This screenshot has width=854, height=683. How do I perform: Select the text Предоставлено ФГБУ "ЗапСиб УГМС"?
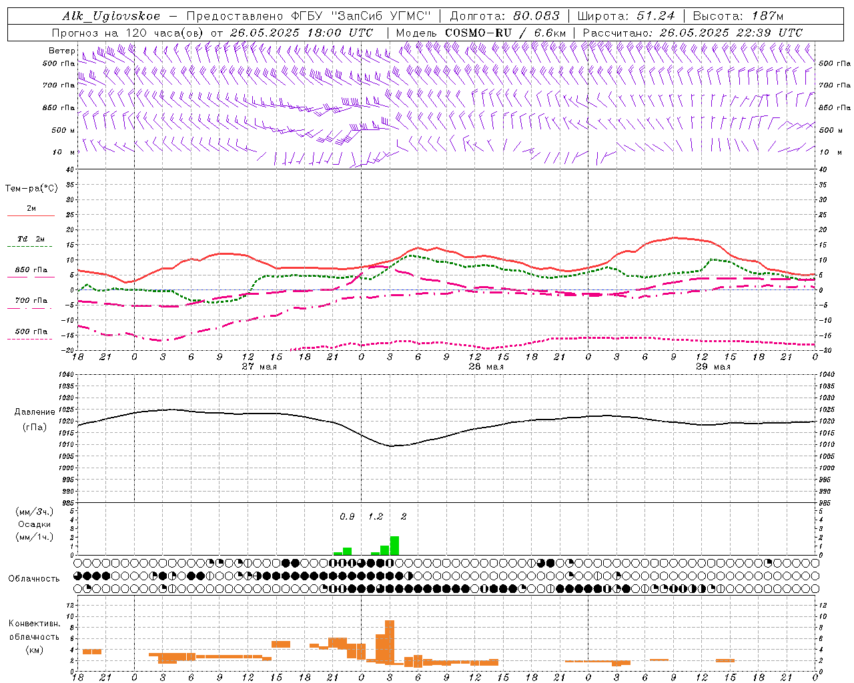(309, 16)
